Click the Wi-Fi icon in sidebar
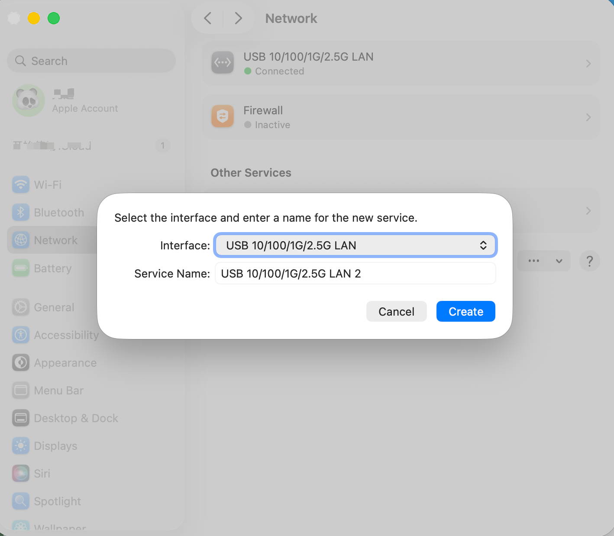The height and width of the screenshot is (536, 614). [x=21, y=185]
